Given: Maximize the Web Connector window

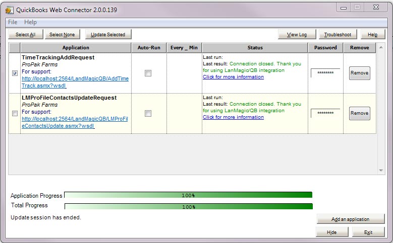Looking at the screenshot, I should click(357, 8).
